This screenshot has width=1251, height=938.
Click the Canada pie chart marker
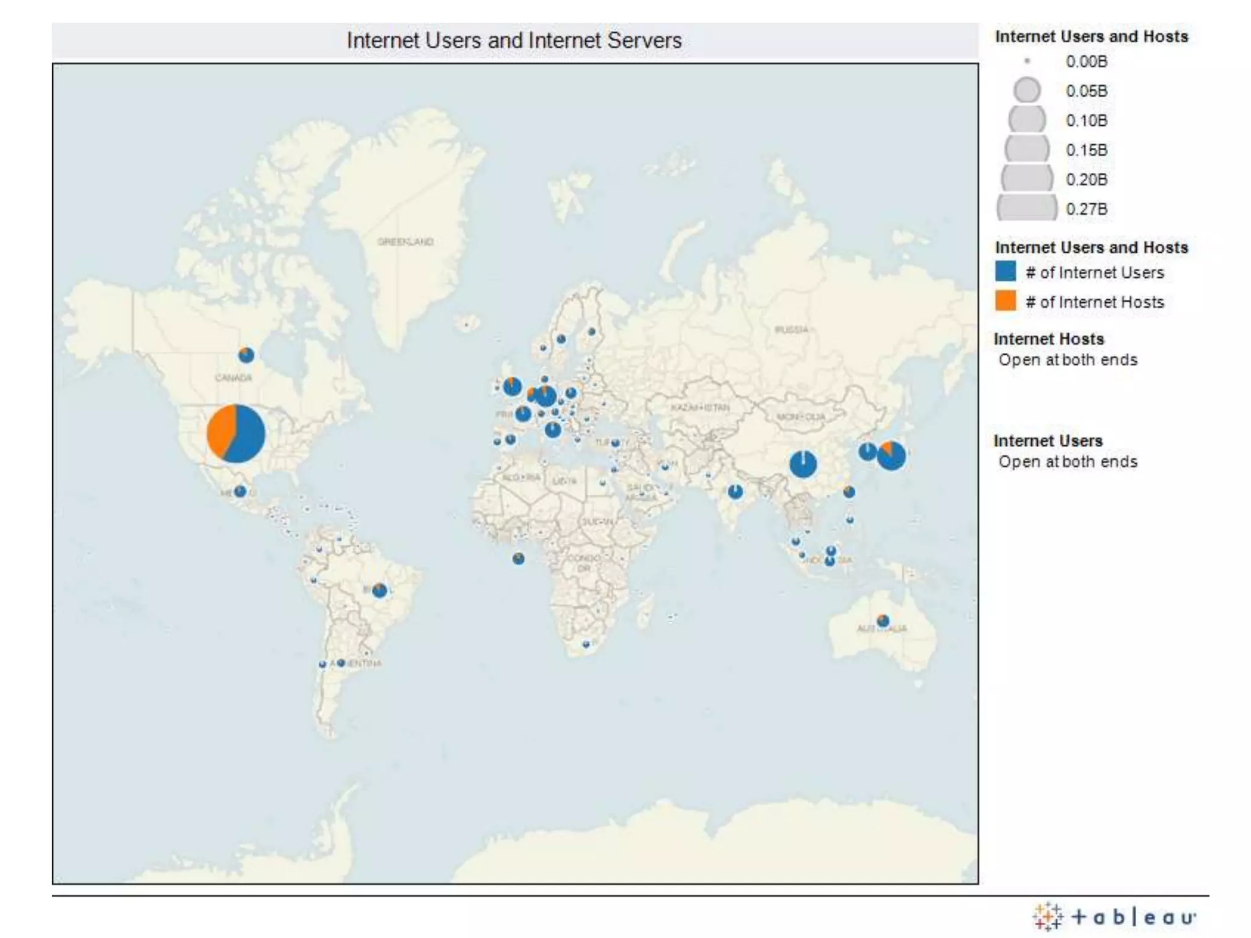coord(246,355)
